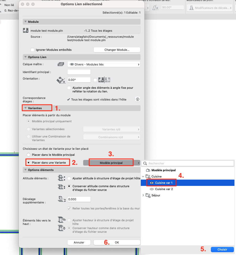Click the adjust height to host story icon
Viewport: 236px width, 255px height.
click(x=61, y=220)
